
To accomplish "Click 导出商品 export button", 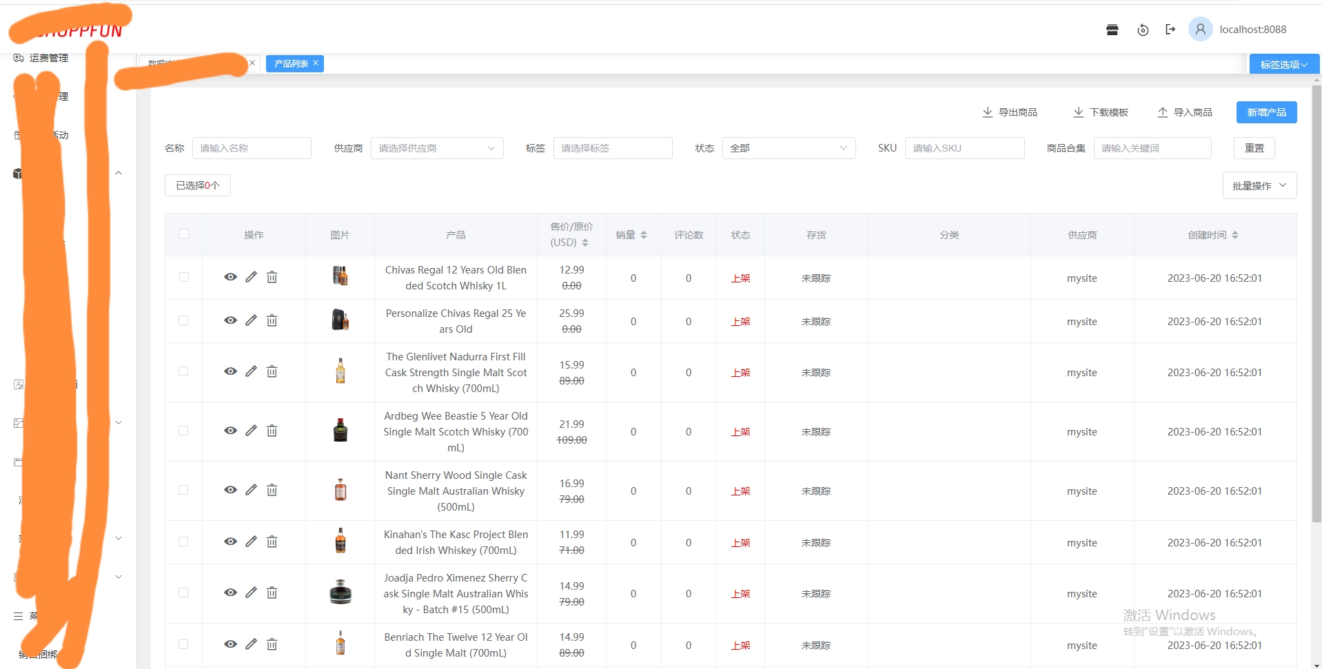I will (x=1010, y=112).
